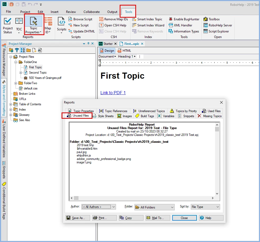Collapse the Project Files tree node
The width and height of the screenshot is (260, 242).
point(11,57)
